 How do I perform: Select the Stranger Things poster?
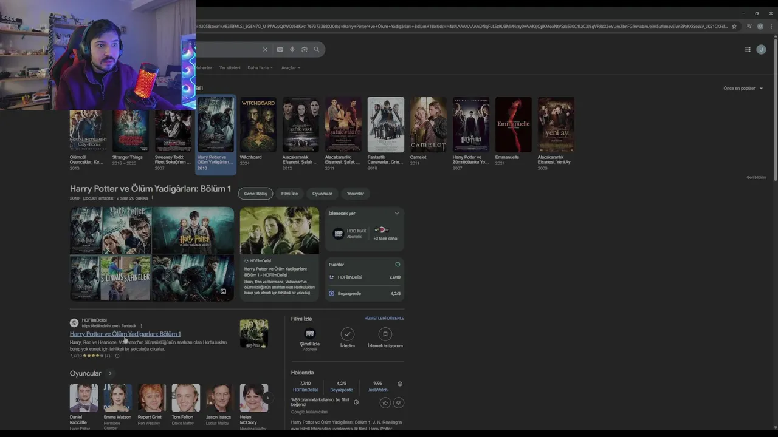[x=131, y=130]
